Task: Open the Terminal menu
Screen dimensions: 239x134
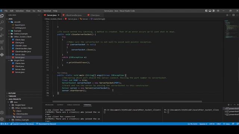Action: (x=47, y=11)
